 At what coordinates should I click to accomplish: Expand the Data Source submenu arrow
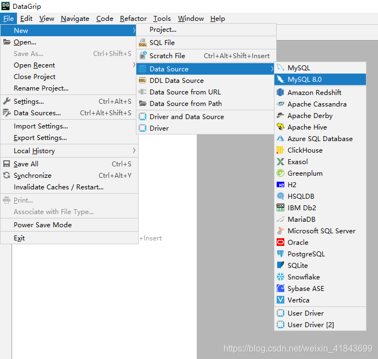[272, 69]
